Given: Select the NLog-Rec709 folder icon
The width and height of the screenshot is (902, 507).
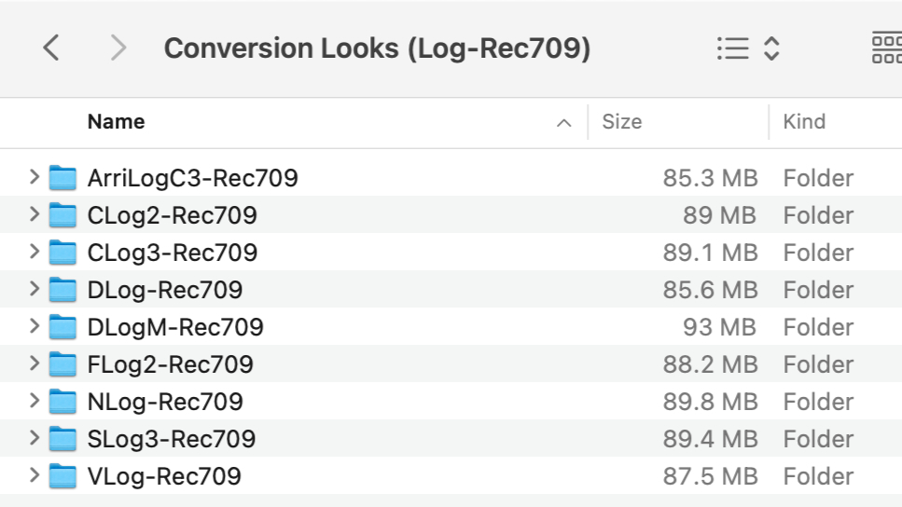Looking at the screenshot, I should (62, 402).
